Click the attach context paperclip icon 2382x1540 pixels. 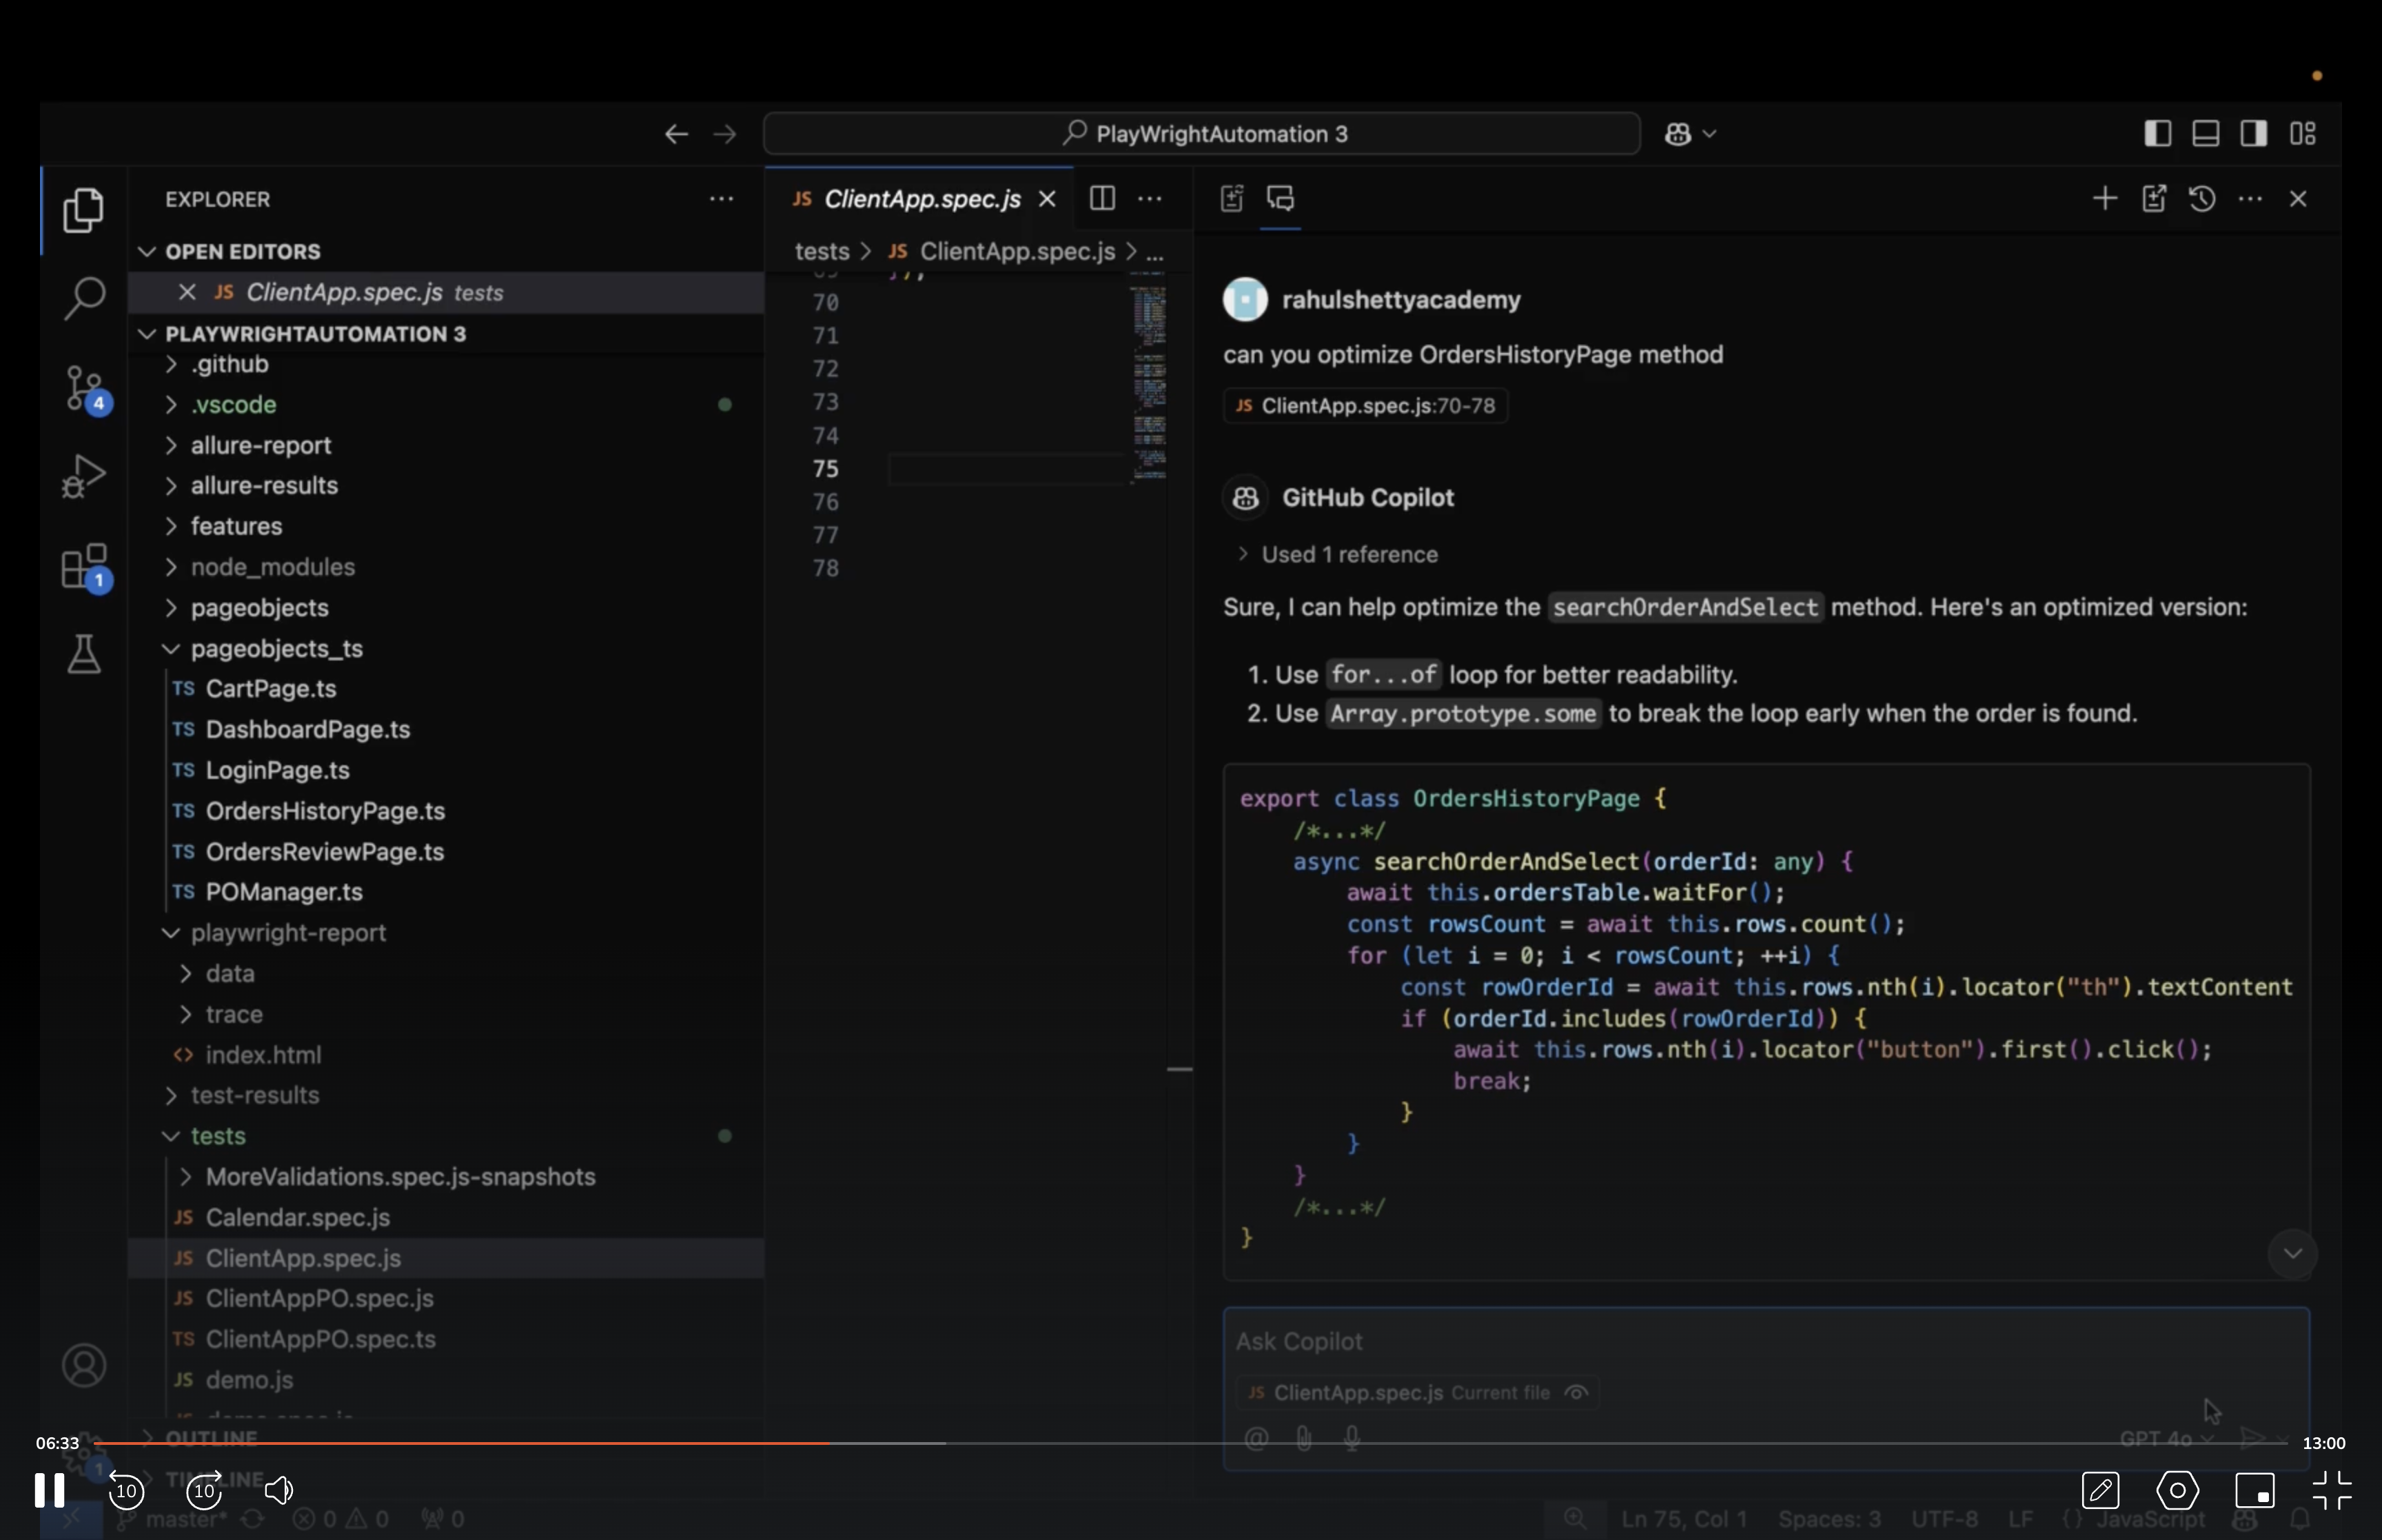coord(1303,1439)
